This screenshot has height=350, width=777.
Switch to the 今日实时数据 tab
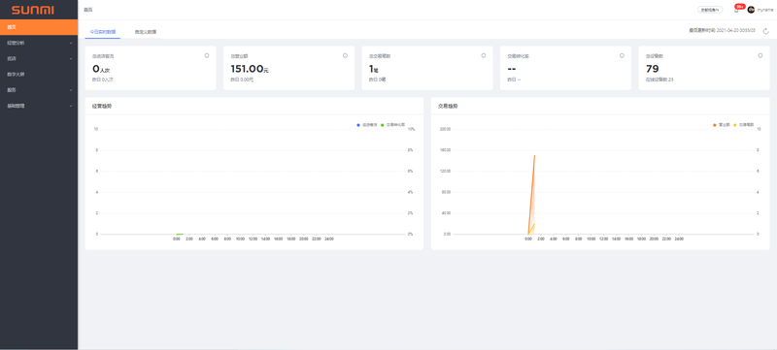pos(103,32)
